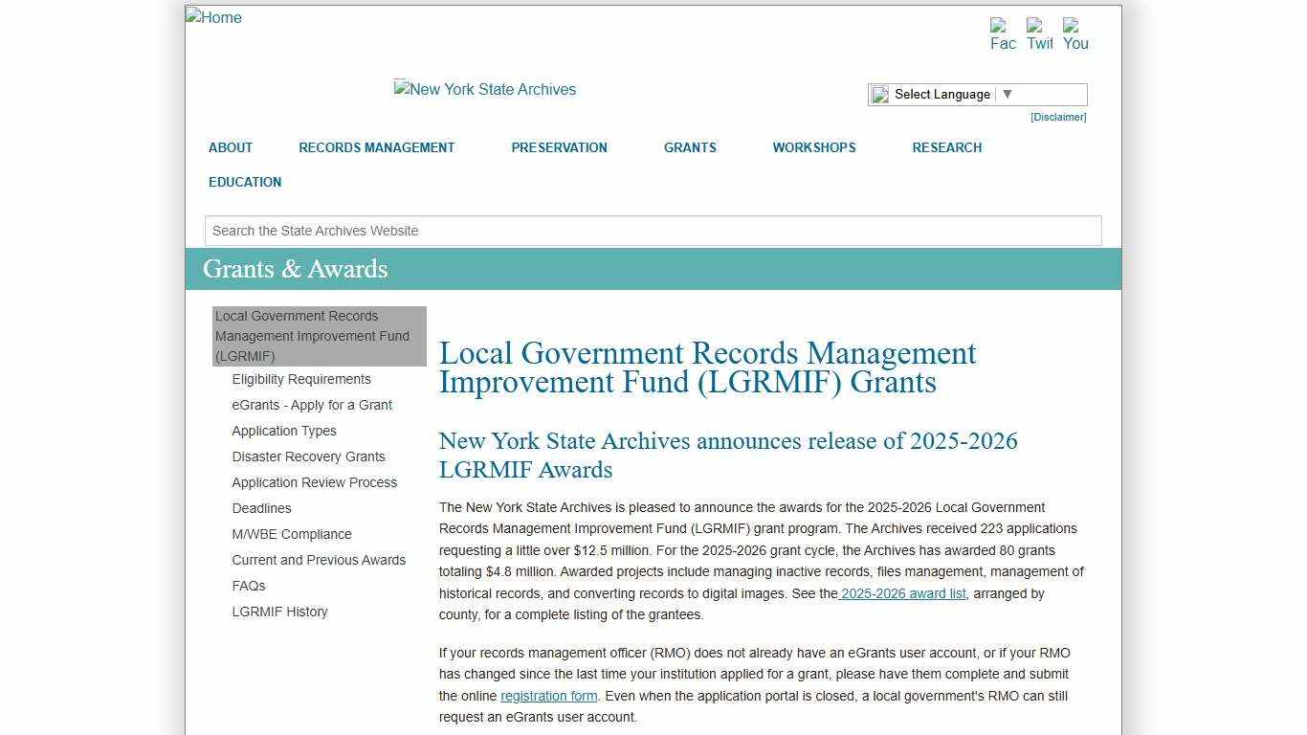Open the registration form link
Image resolution: width=1307 pixels, height=735 pixels.
click(x=548, y=696)
